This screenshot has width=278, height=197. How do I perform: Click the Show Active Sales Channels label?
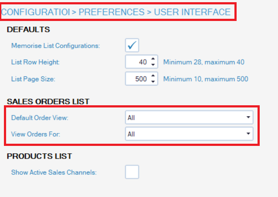pyautogui.click(x=54, y=173)
